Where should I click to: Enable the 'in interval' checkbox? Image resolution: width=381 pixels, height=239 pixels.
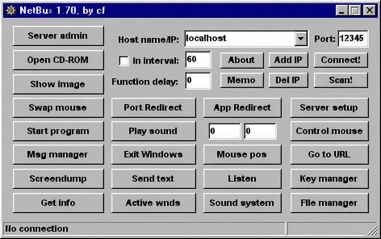124,61
